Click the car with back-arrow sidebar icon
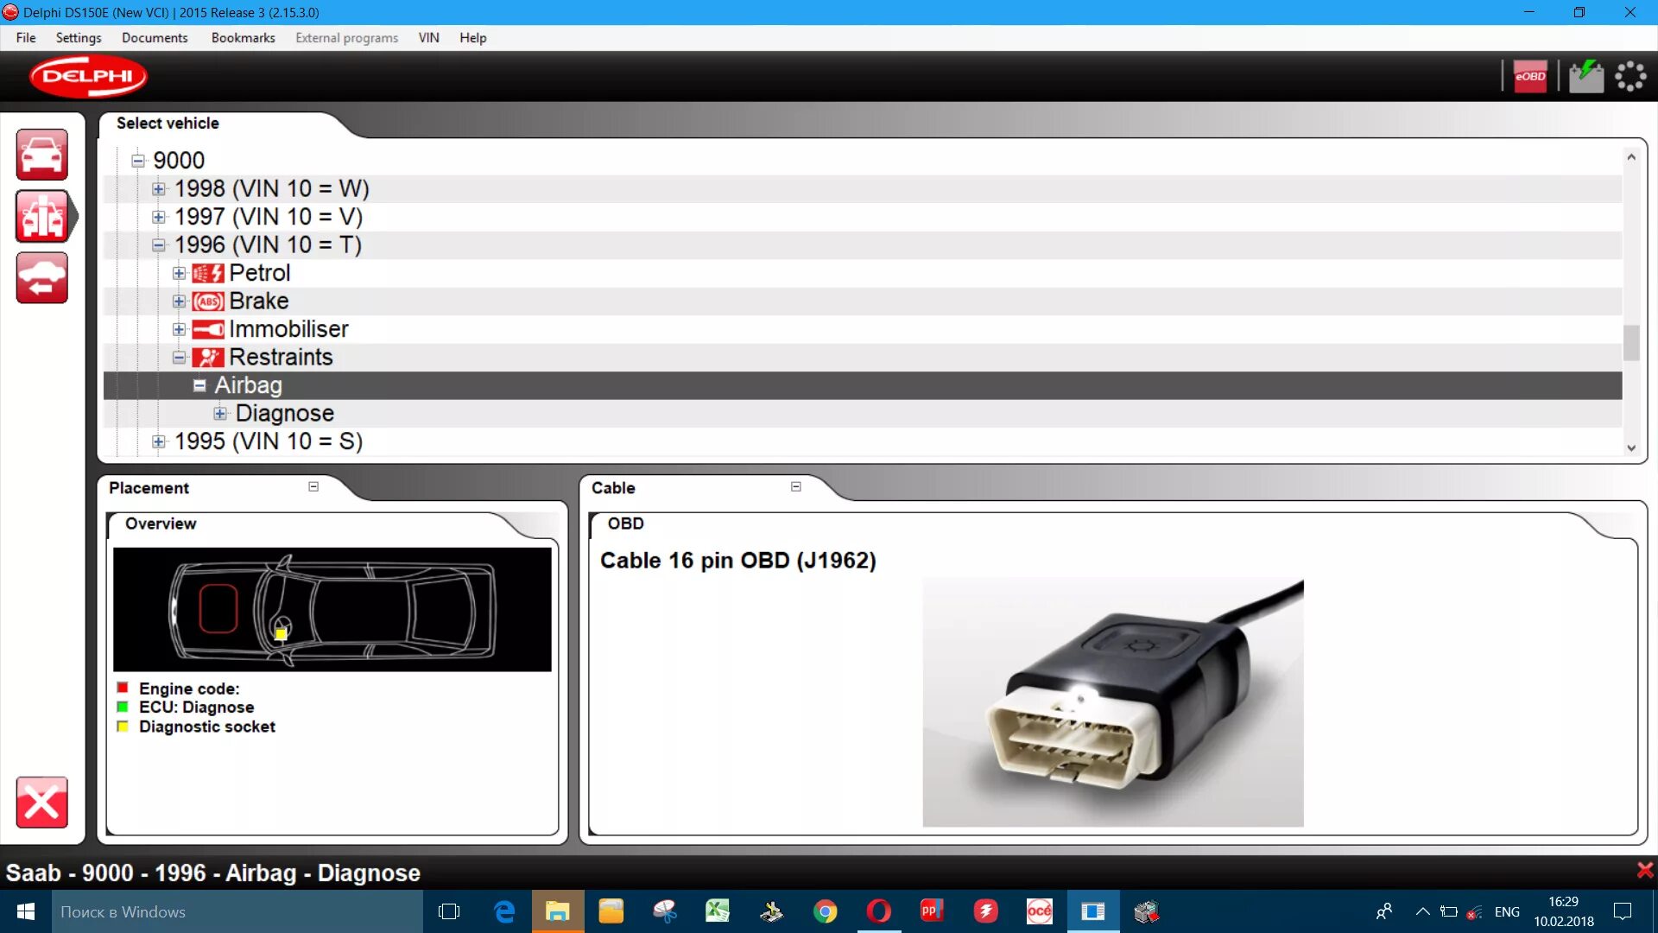Image resolution: width=1658 pixels, height=933 pixels. tap(41, 277)
